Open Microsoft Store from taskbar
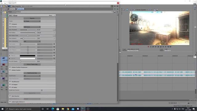Viewport: 197px width, 111px height. click(x=58, y=109)
